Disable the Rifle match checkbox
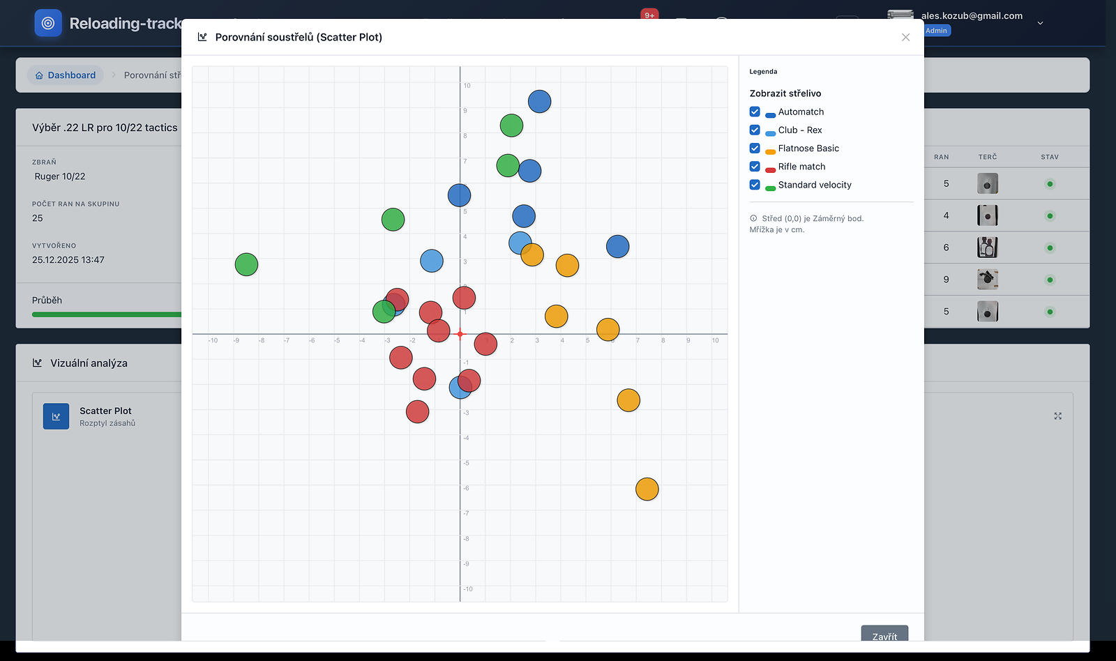1116x661 pixels. pos(755,167)
